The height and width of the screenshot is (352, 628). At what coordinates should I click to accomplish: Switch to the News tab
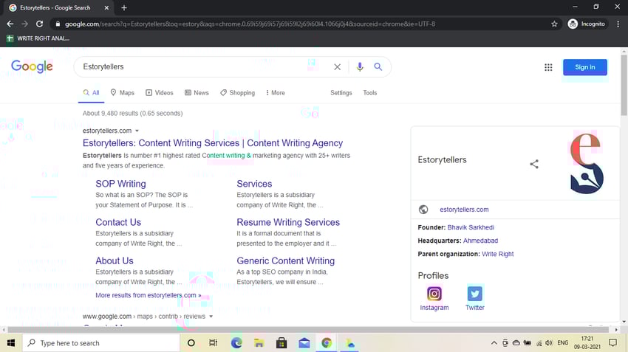click(197, 93)
